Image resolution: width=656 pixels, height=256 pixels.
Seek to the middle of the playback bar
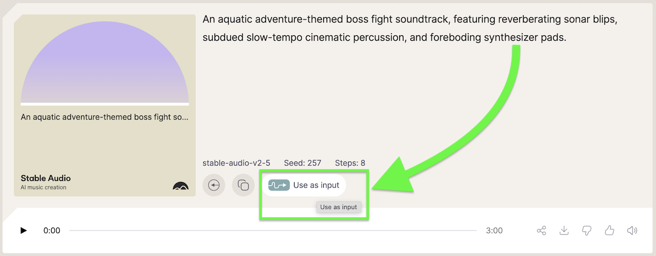click(x=273, y=230)
